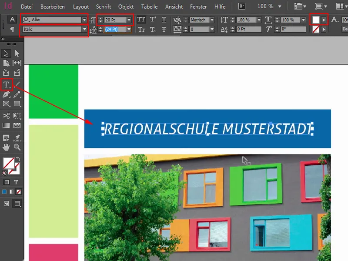The width and height of the screenshot is (348, 261).
Task: Select the Pen tool
Action: [6, 94]
